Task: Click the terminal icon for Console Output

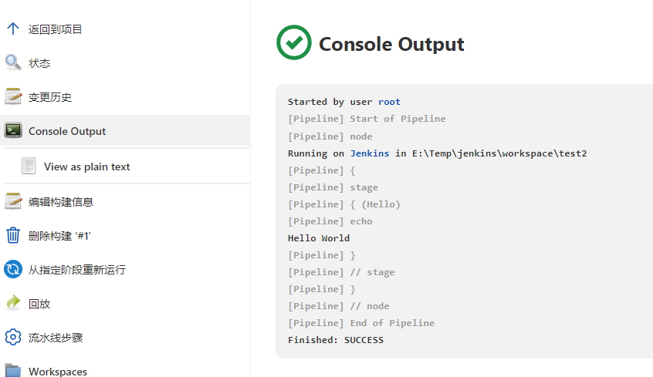Action: click(13, 131)
